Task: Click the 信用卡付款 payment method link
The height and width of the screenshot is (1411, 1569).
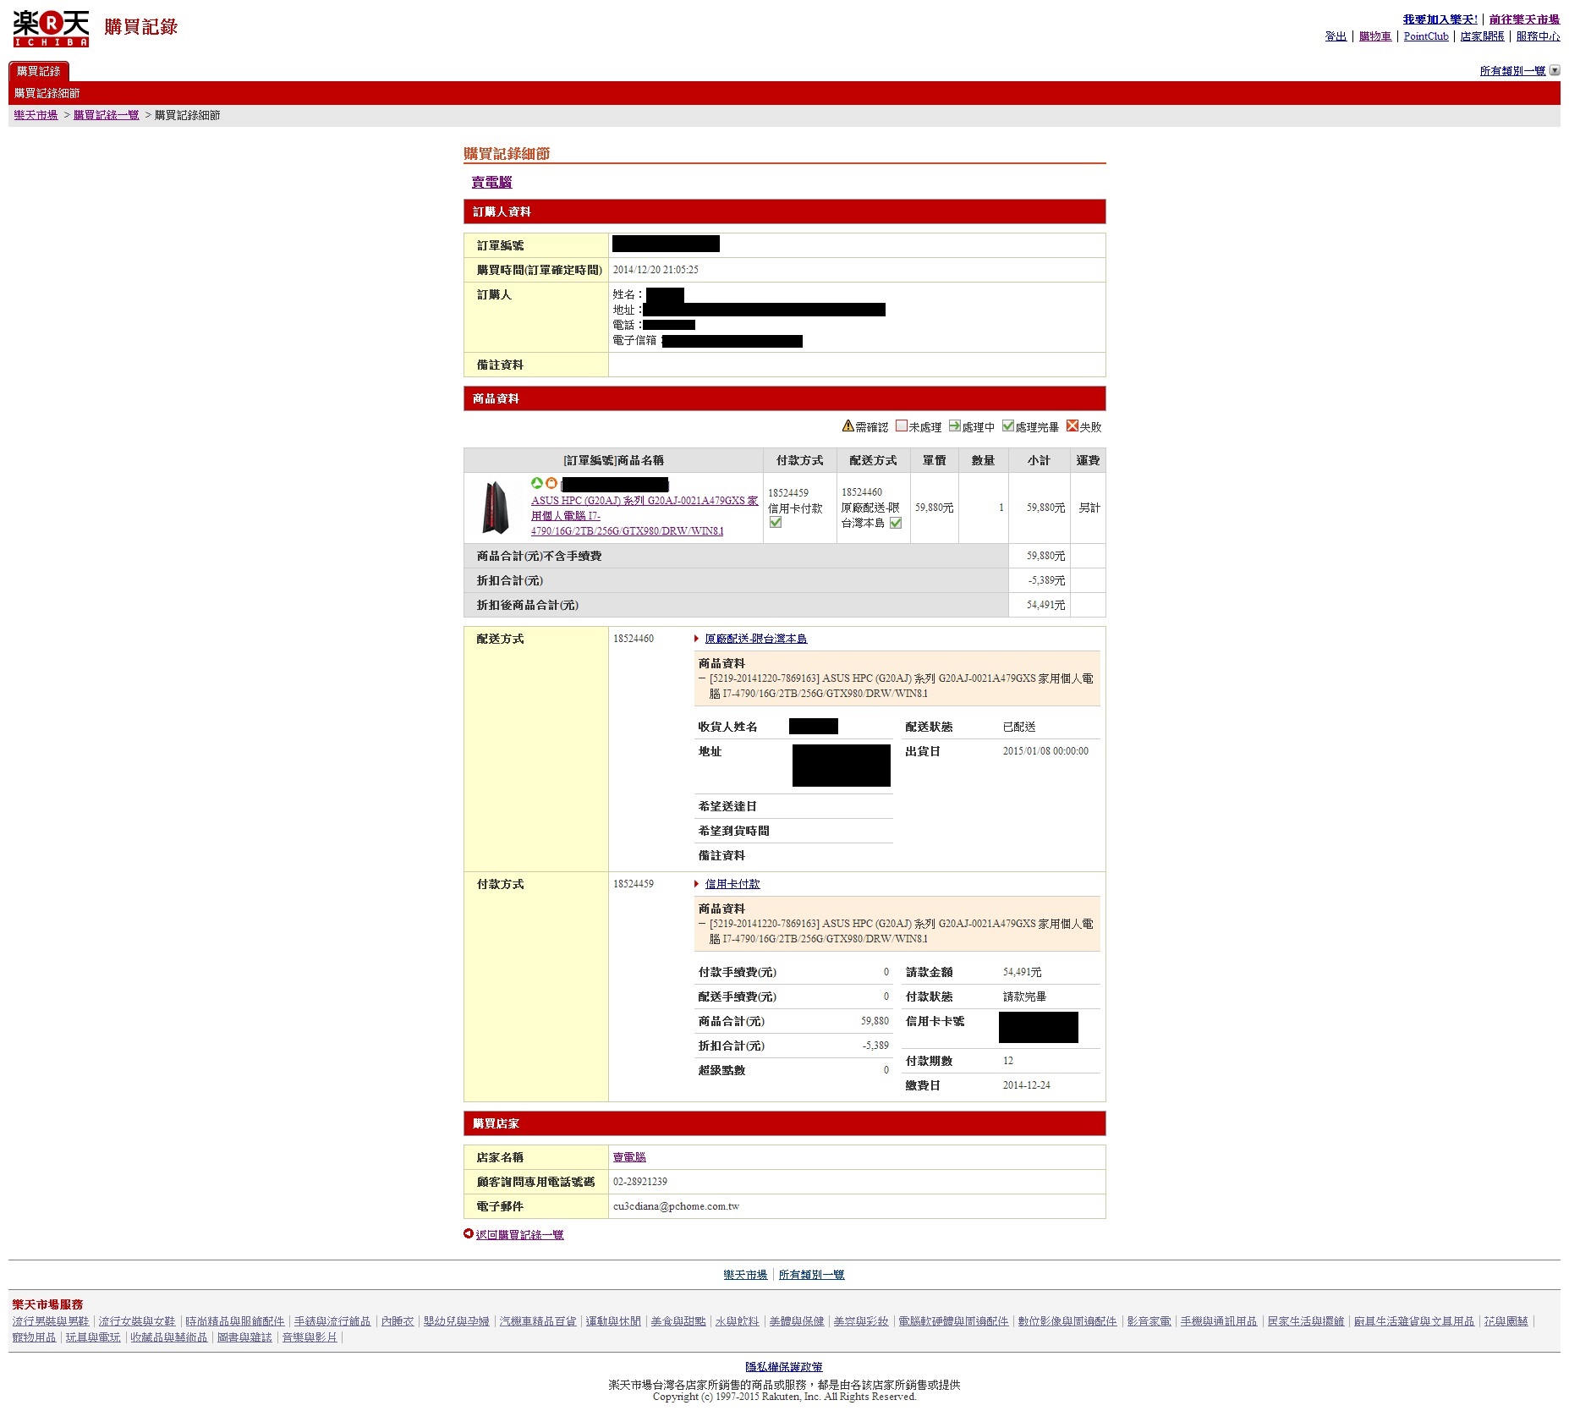Action: 732,884
